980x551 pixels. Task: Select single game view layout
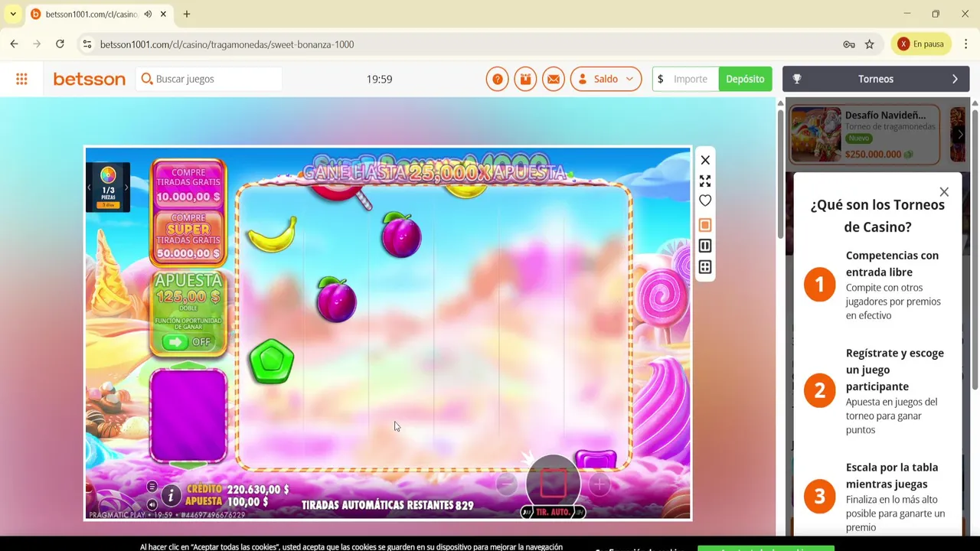pyautogui.click(x=705, y=225)
